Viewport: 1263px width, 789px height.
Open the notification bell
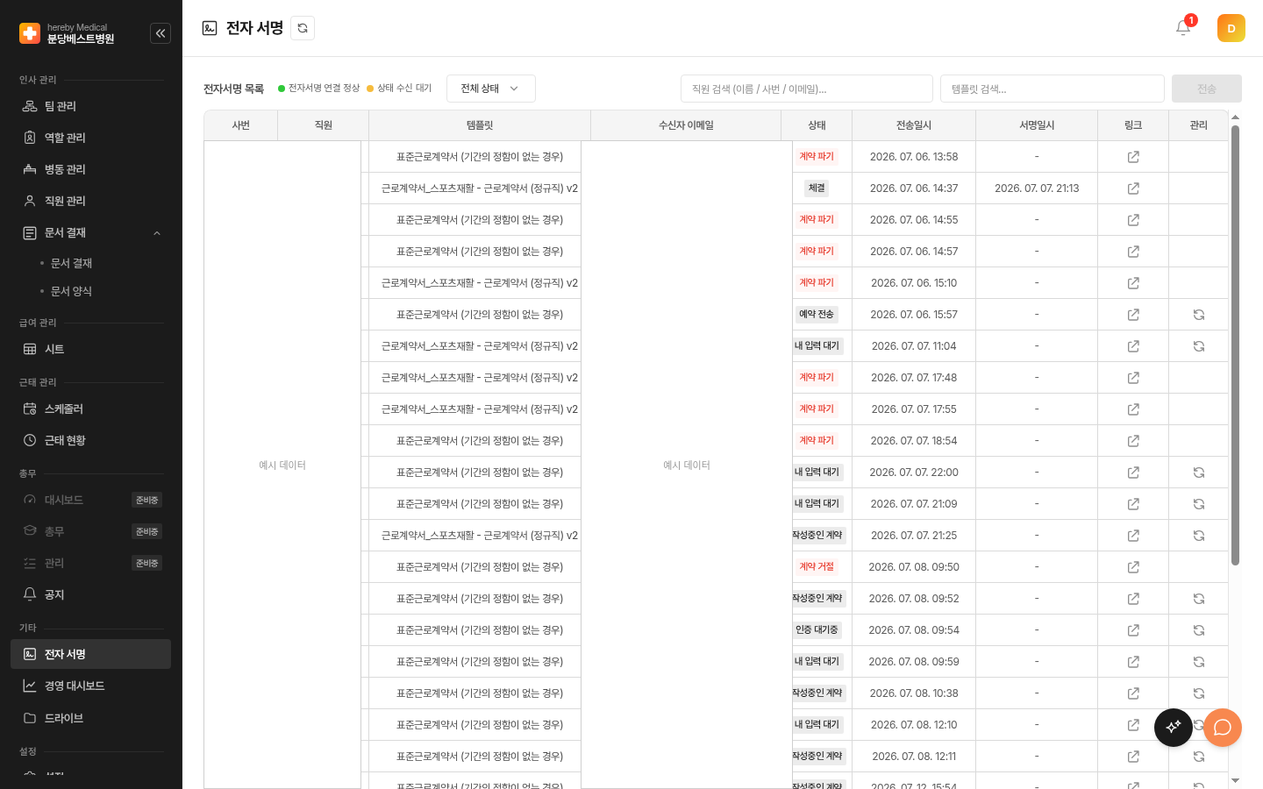pos(1183,28)
